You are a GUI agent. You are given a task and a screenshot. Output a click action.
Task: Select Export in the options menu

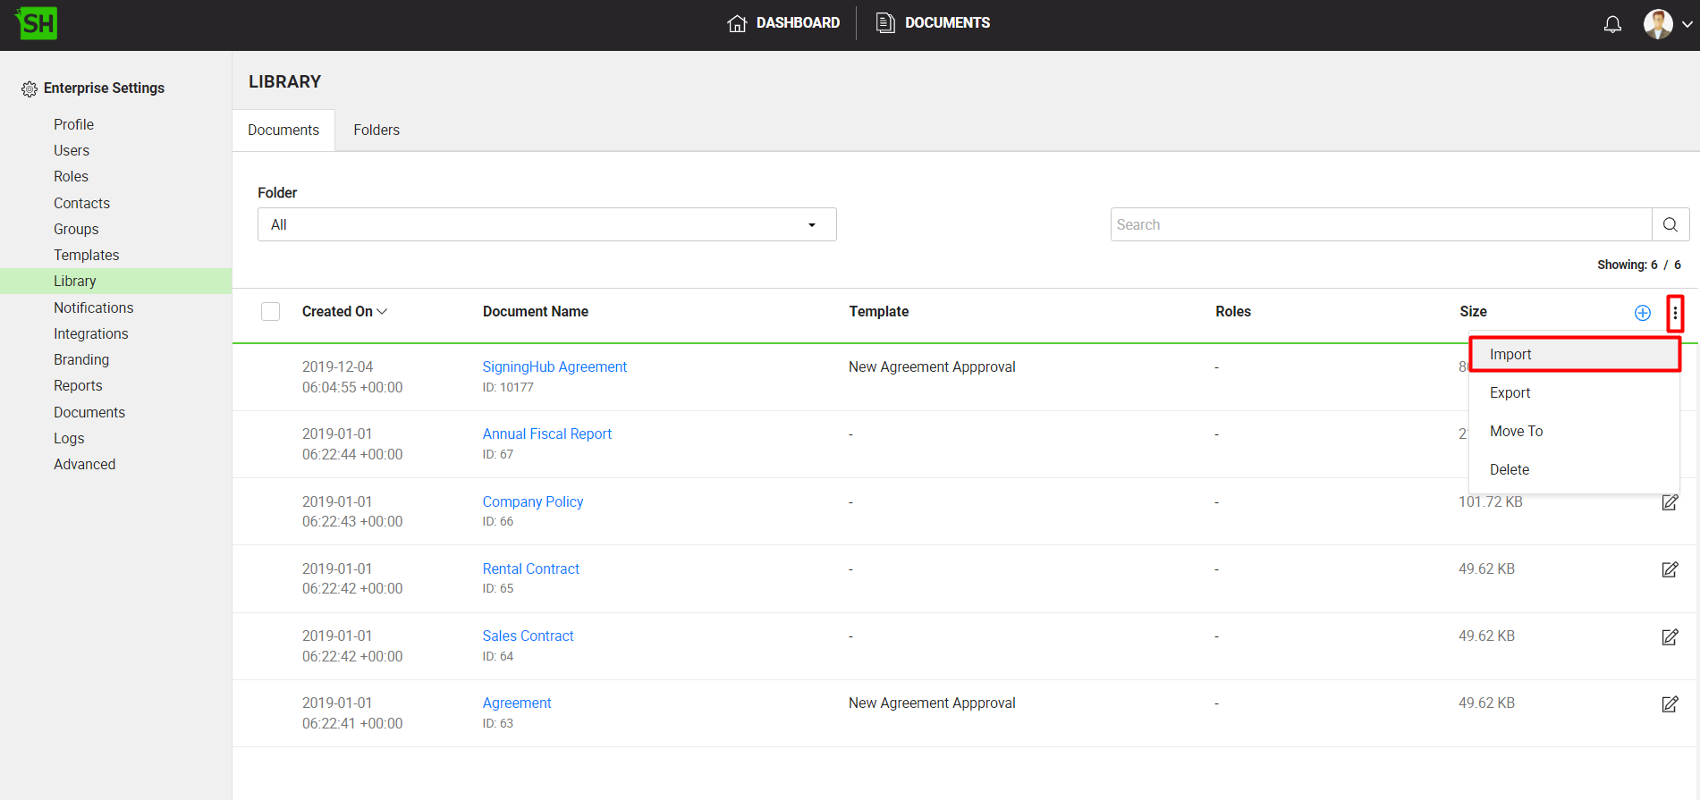click(x=1510, y=393)
